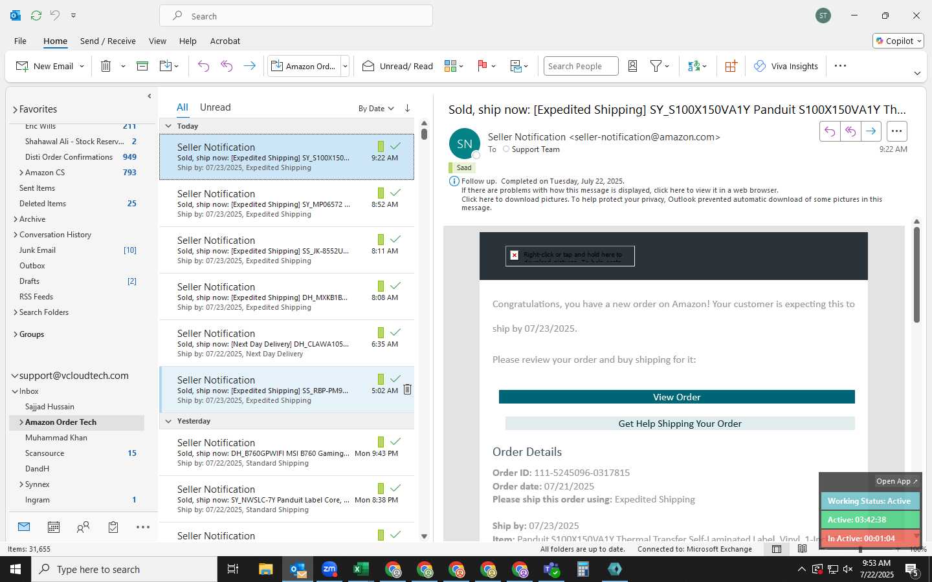Screen dimensions: 932x582
Task: Click the Reply All arrow in ribbon
Action: (227, 66)
